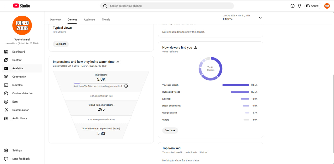Image resolution: width=334 pixels, height=164 pixels.
Task: Click the YouTube search bar showing 38.6%
Action: 236,85
